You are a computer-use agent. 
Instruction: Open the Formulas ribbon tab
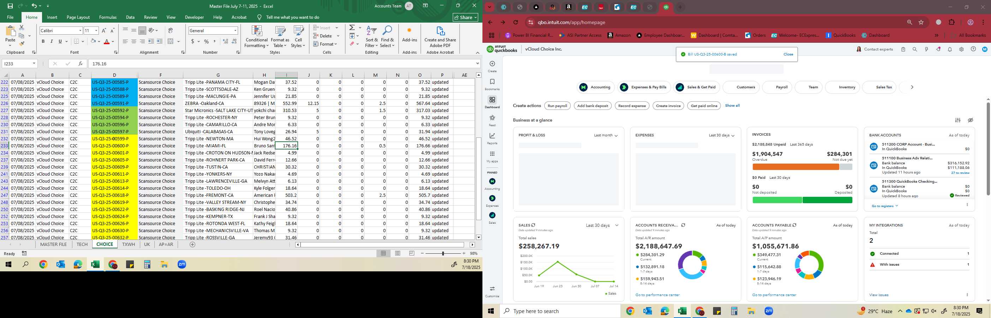pos(108,17)
